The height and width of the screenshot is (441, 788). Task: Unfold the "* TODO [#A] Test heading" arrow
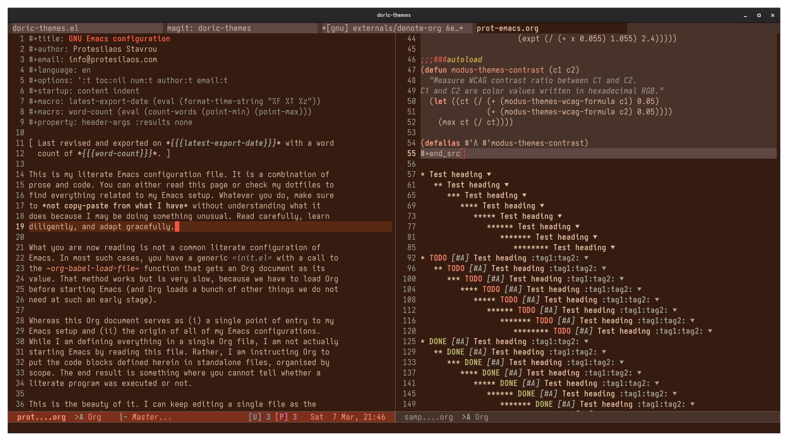(586, 258)
